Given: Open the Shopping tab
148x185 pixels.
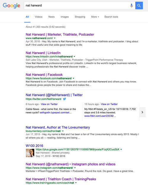Looking at the screenshot, I should [x=80, y=17].
